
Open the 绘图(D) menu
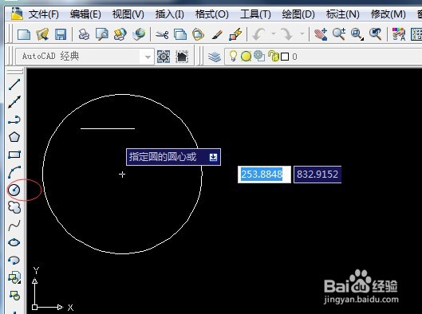(298, 14)
